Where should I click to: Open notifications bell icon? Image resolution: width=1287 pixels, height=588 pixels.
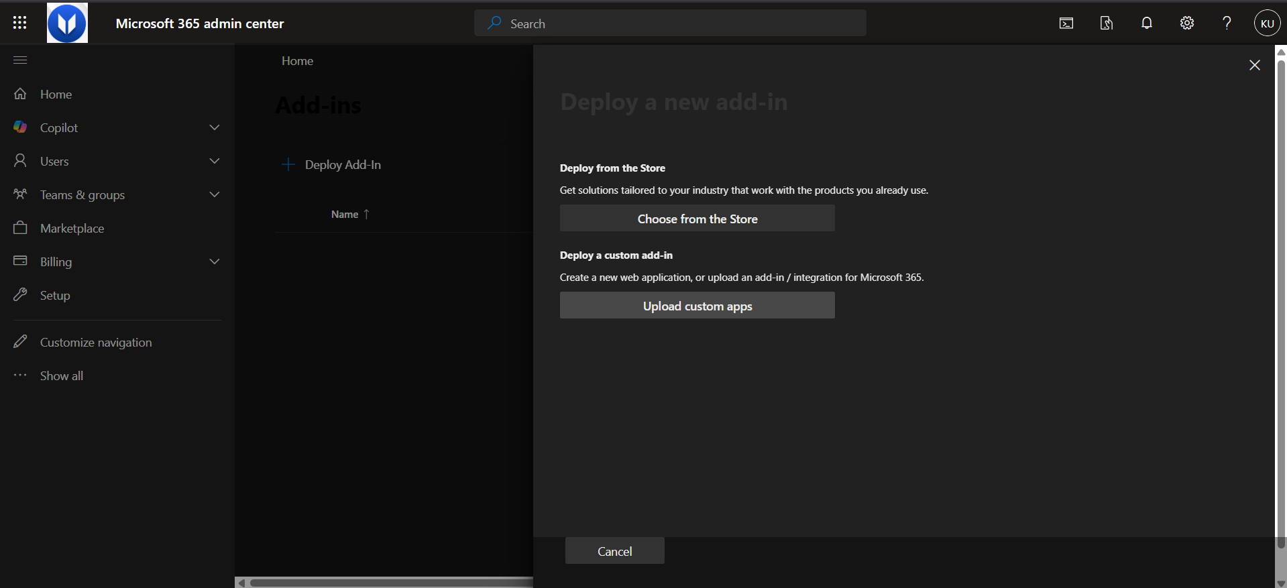click(1147, 23)
